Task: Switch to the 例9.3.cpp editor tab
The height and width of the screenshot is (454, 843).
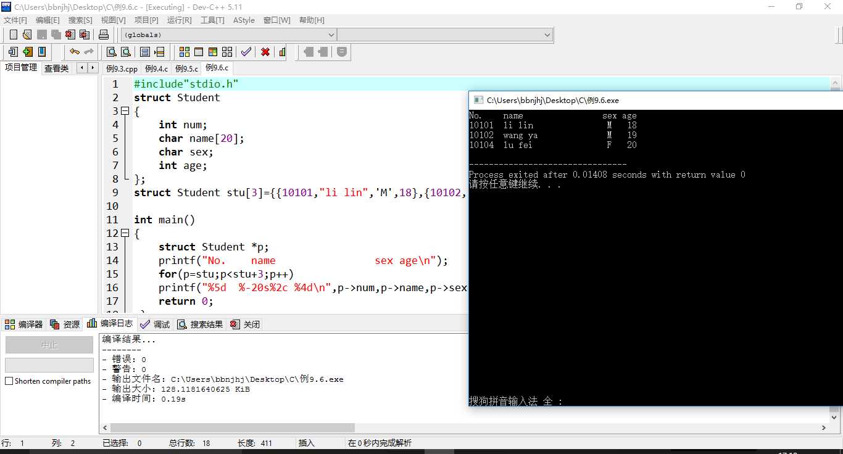Action: pyautogui.click(x=122, y=68)
